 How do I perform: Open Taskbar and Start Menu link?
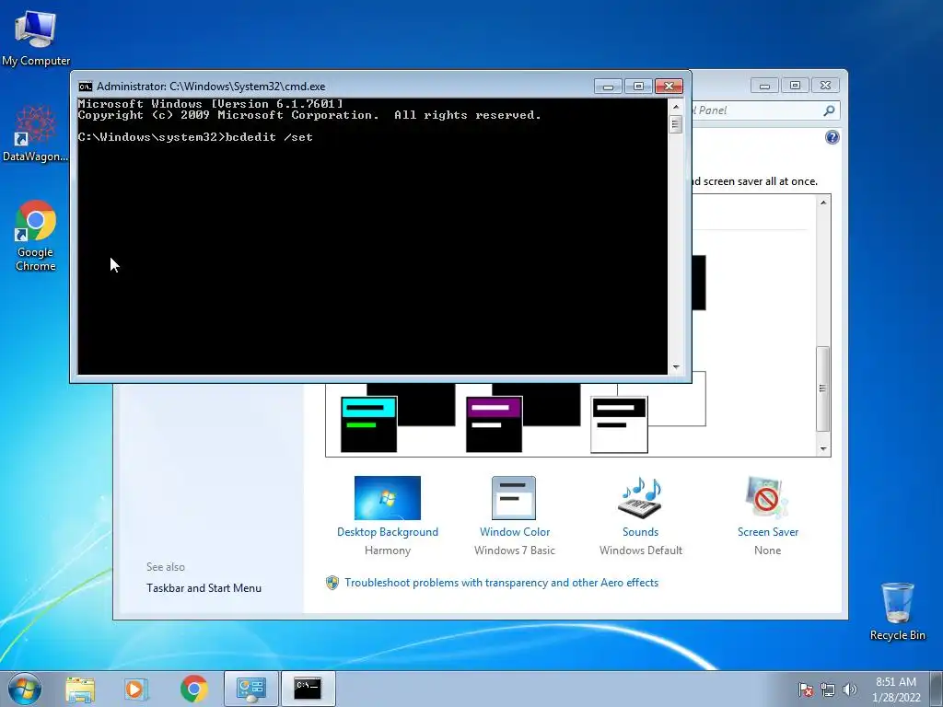click(x=204, y=588)
